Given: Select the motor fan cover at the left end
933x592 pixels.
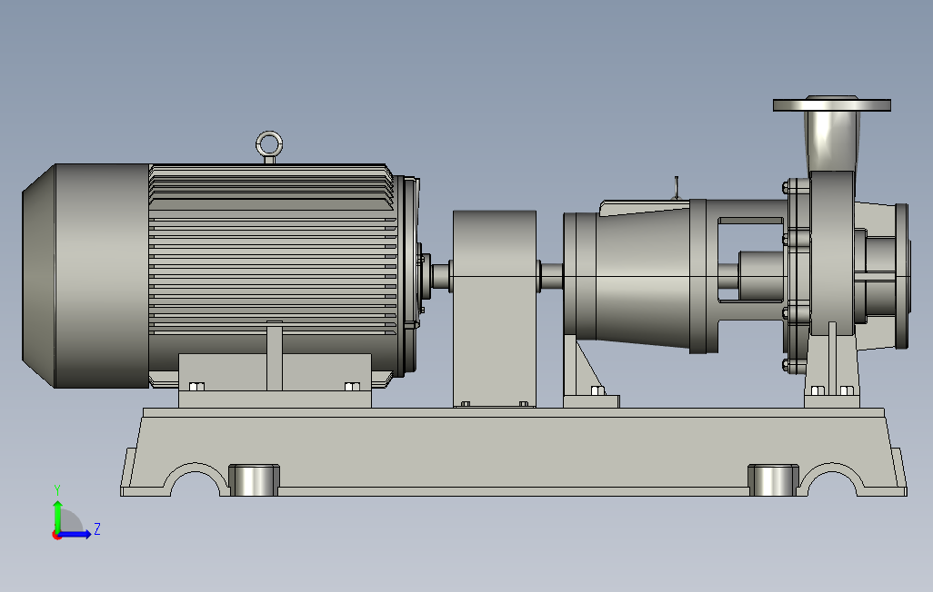Looking at the screenshot, I should pyautogui.click(x=85, y=276).
